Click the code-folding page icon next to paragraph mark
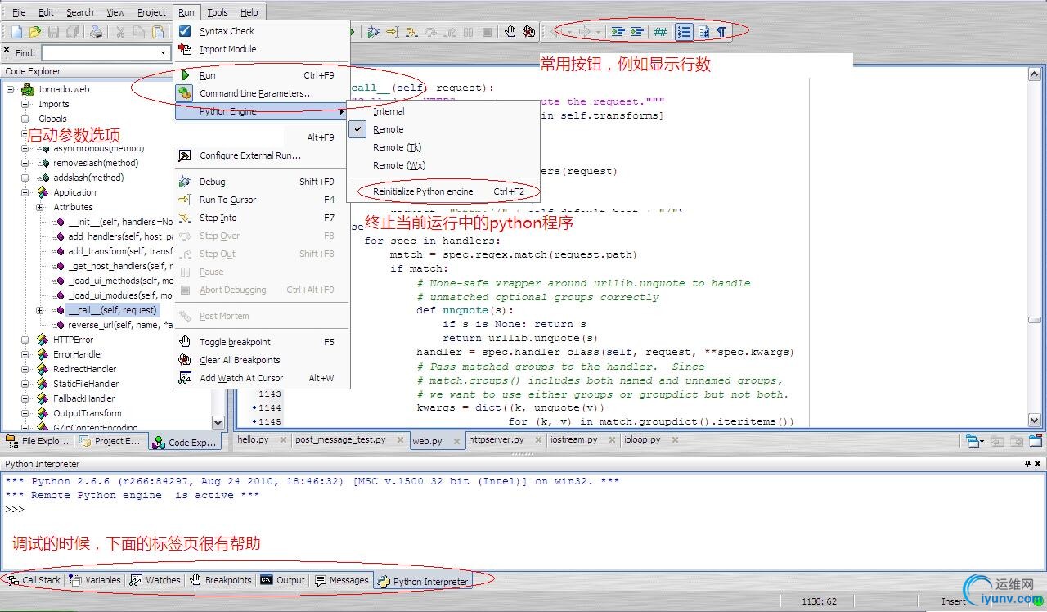1047x612 pixels. [703, 32]
